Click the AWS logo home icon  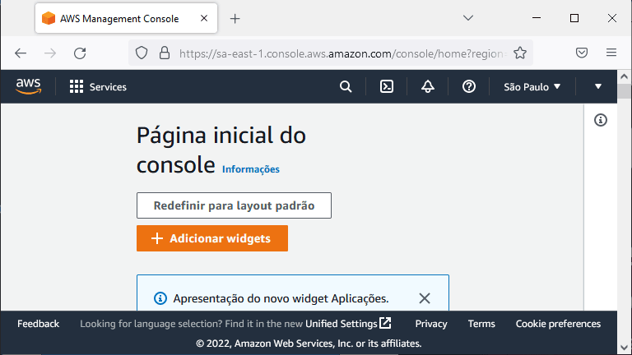28,86
